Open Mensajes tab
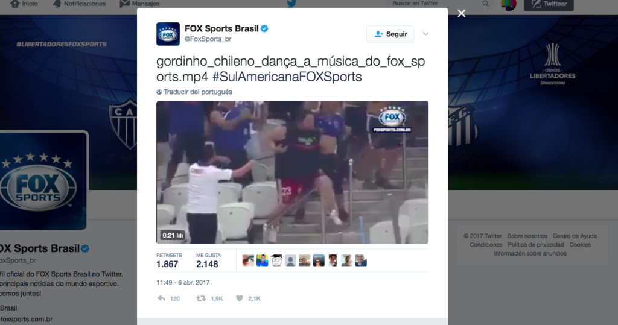The width and height of the screenshot is (618, 325). pos(139,4)
